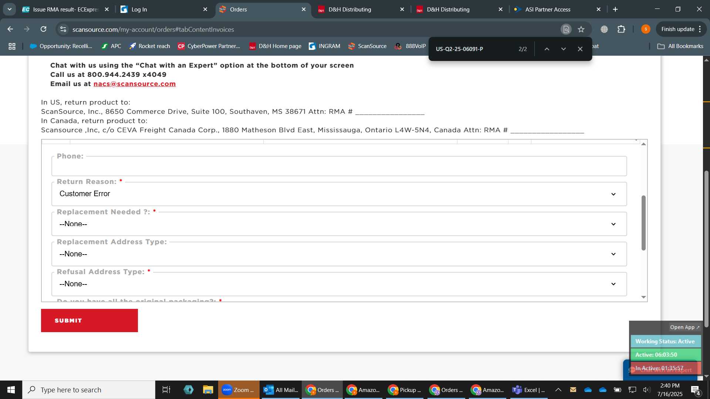Reload the current page

[x=44, y=29]
